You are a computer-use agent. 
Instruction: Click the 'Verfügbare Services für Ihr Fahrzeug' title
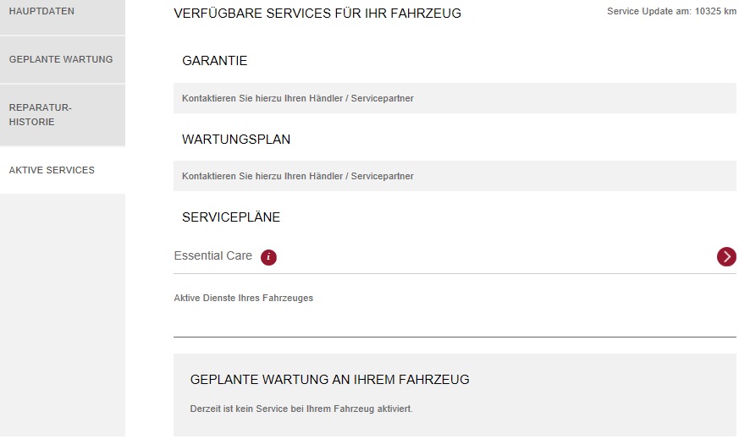[x=317, y=14]
